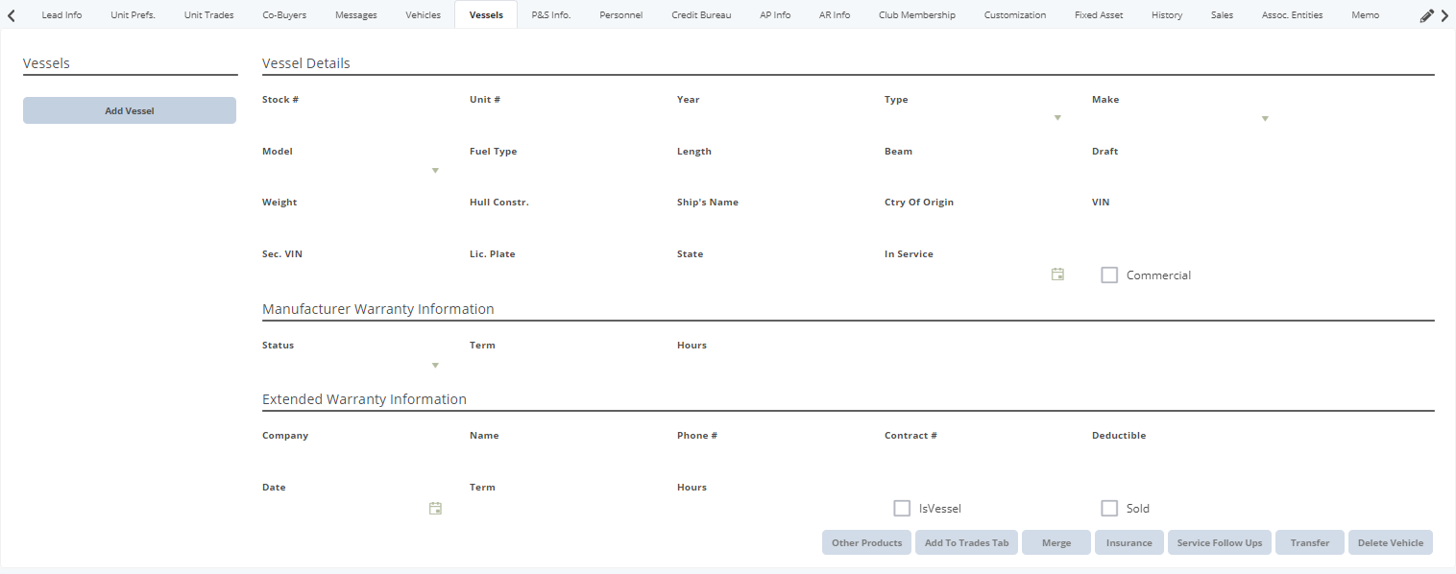
Task: Select the Club Membership tab
Action: click(916, 14)
